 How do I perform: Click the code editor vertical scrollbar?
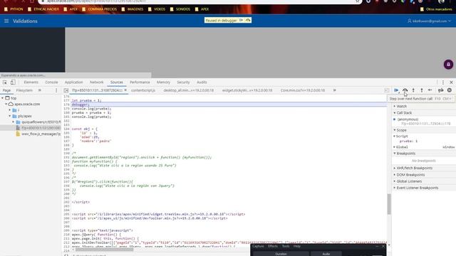[389, 204]
